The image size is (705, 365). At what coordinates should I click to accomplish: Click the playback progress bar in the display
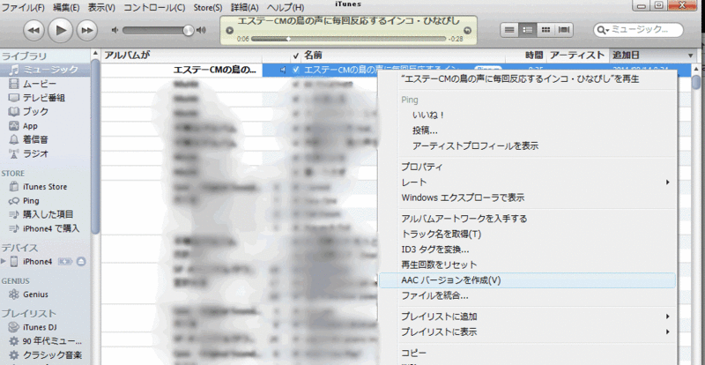click(348, 39)
